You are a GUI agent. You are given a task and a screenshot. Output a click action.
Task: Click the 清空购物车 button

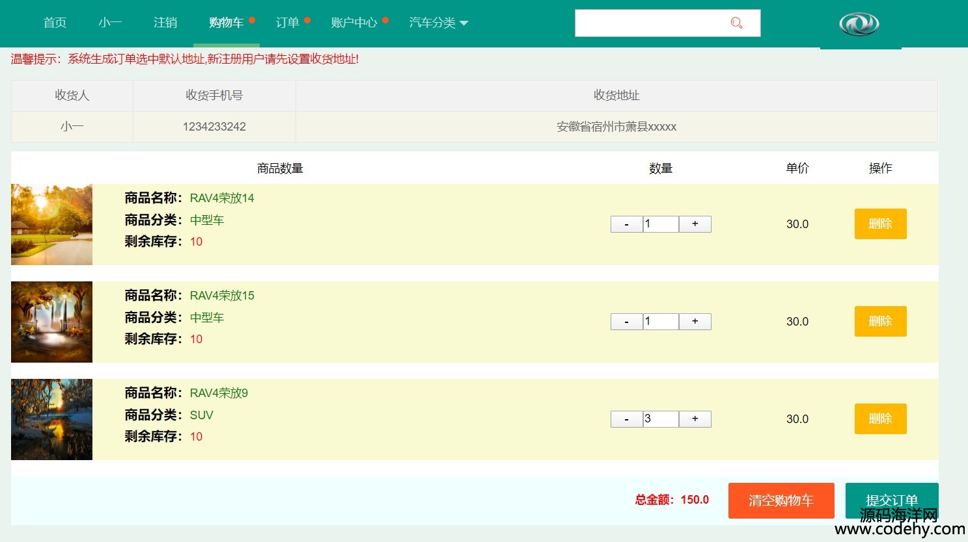point(781,500)
